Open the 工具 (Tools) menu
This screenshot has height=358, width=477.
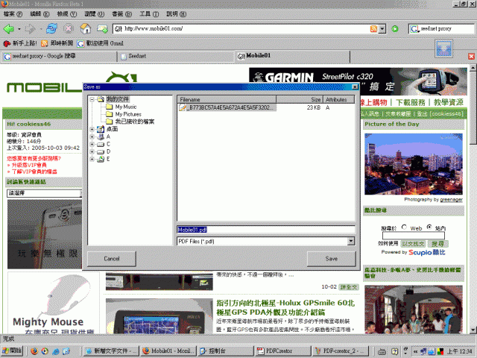[149, 14]
